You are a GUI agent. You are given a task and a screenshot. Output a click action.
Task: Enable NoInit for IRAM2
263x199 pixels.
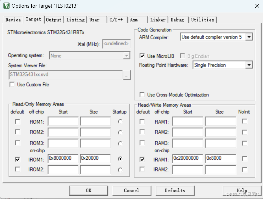(245, 170)
